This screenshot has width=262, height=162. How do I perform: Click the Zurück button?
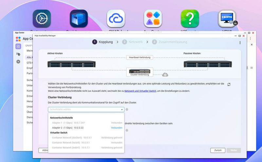point(218,150)
